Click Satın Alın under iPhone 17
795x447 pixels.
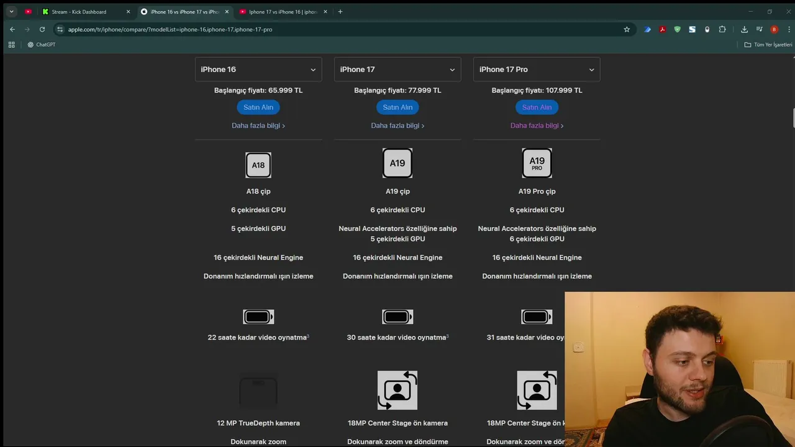click(397, 107)
